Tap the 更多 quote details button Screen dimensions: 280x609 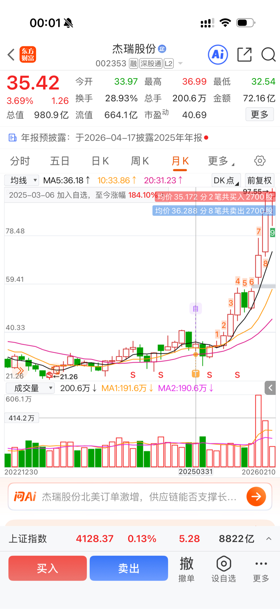[x=260, y=115]
